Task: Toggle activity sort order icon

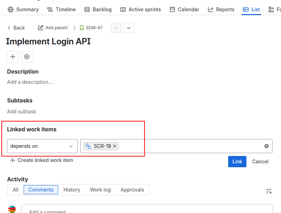Action: (x=269, y=191)
